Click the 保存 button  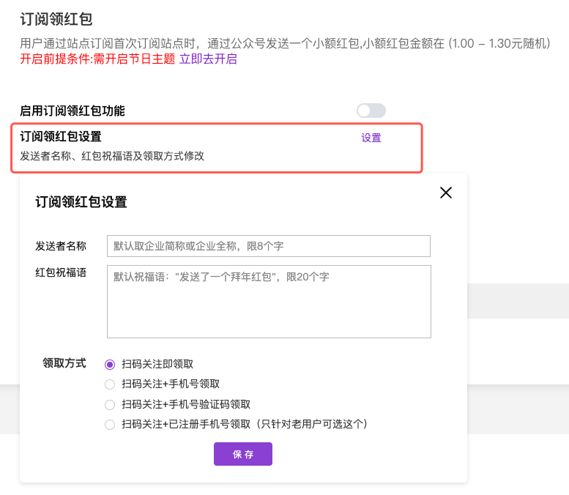coord(243,454)
